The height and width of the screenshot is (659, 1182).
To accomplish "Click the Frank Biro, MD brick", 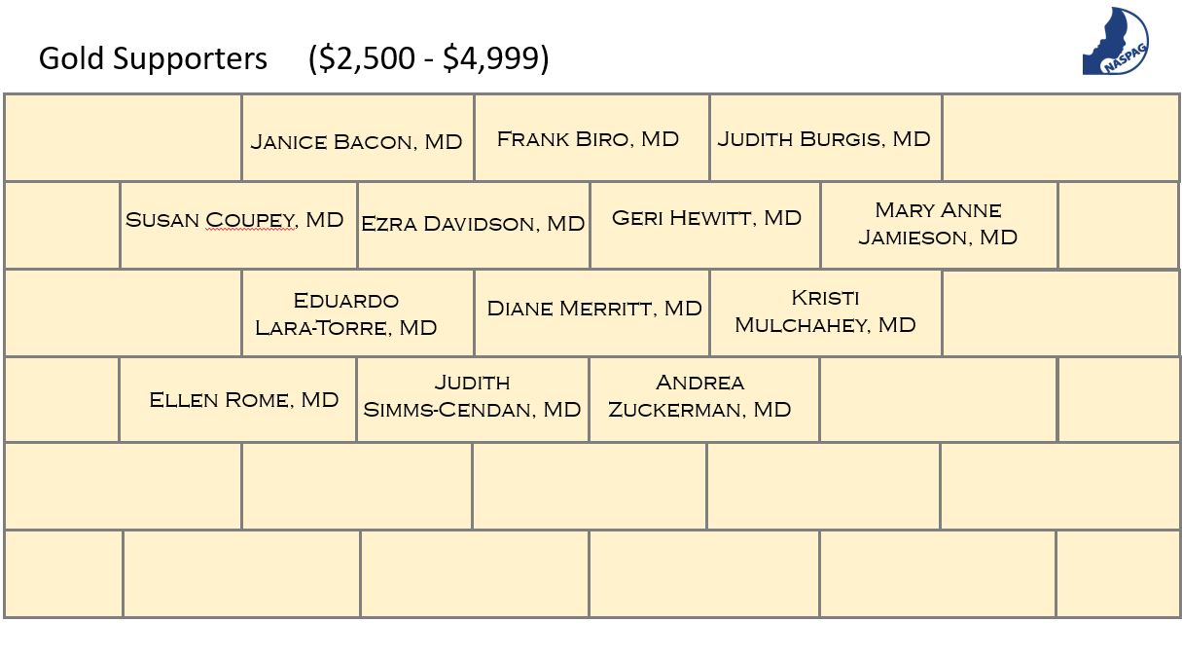I will 591,137.
